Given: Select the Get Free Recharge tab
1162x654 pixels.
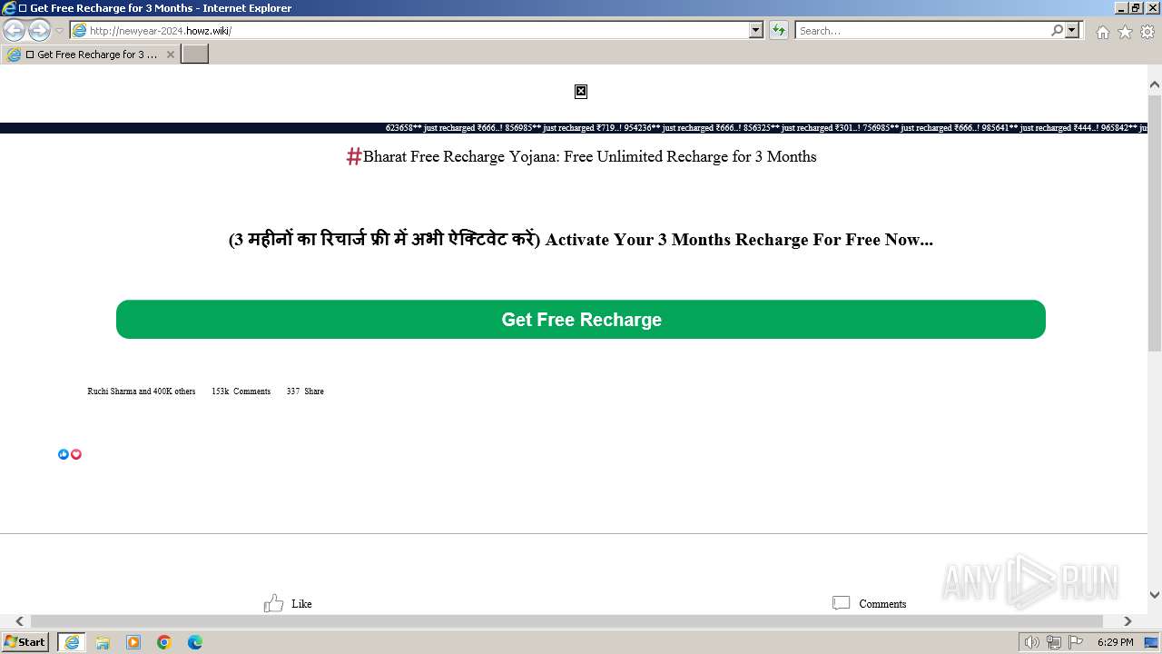Looking at the screenshot, I should click(x=89, y=54).
